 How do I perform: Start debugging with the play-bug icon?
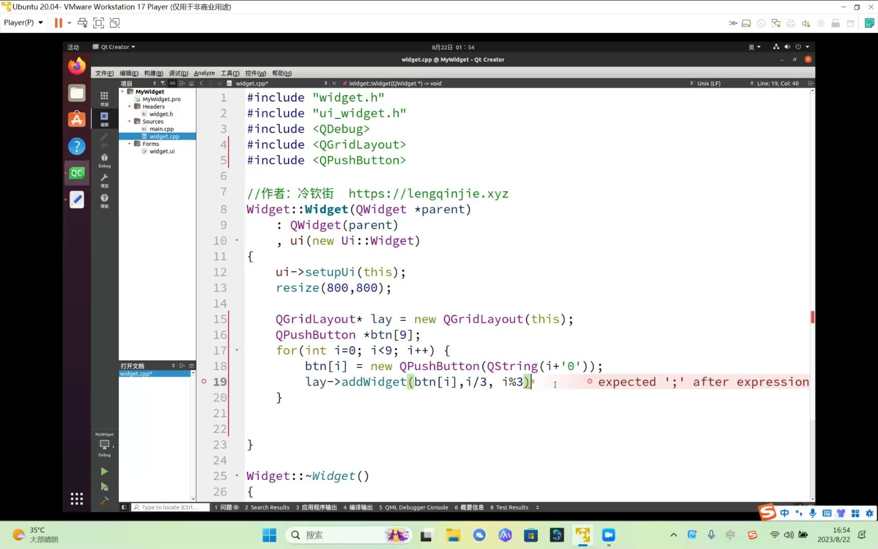(104, 486)
